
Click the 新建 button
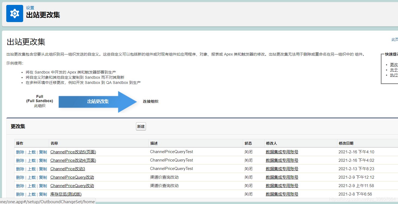[x=141, y=126]
